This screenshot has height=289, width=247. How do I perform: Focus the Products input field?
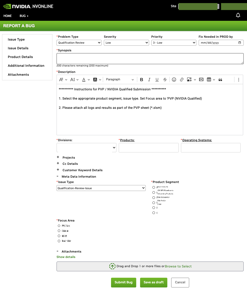tap(149, 148)
